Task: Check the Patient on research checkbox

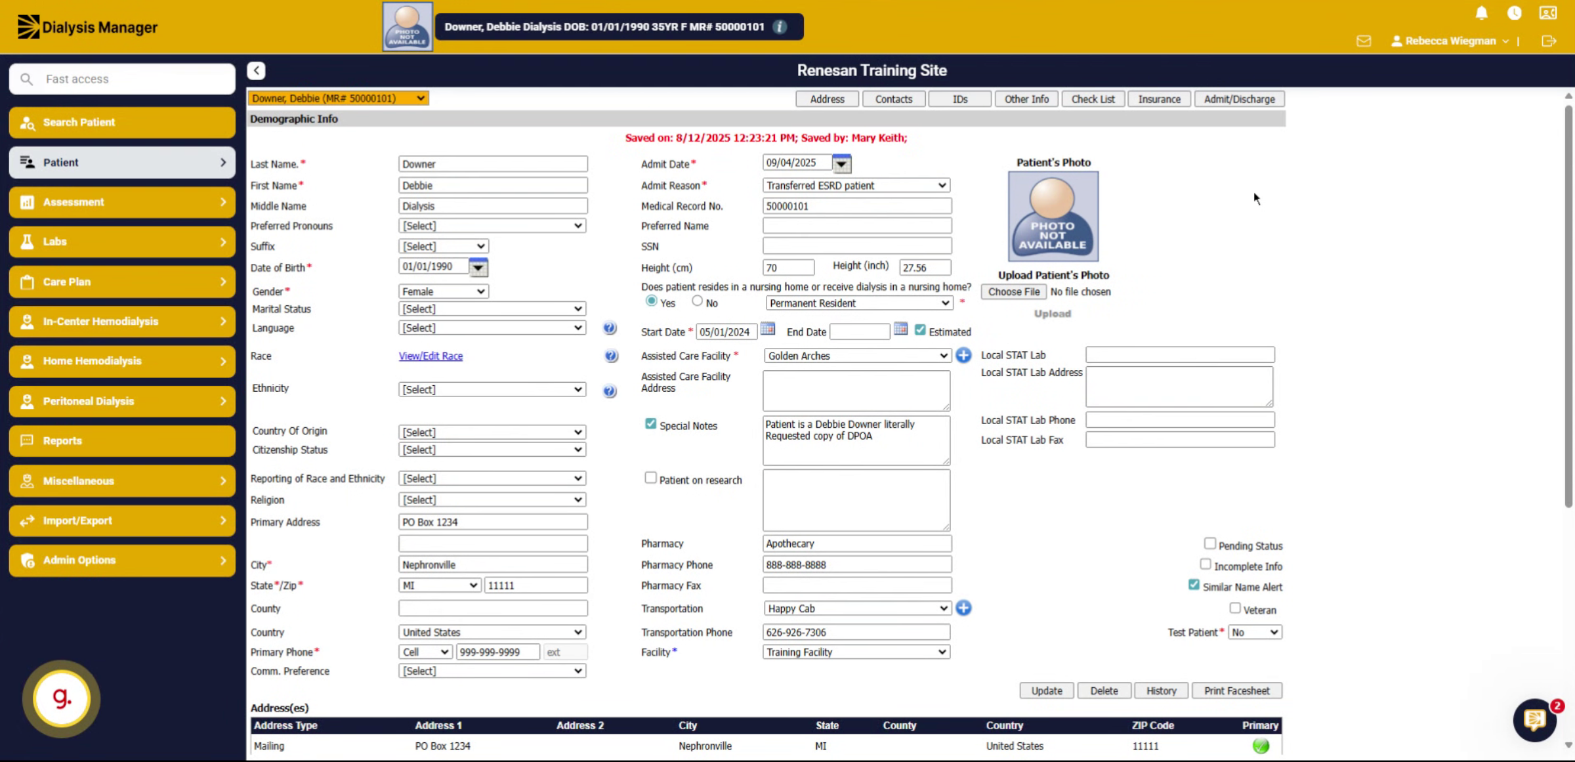Action: click(650, 478)
